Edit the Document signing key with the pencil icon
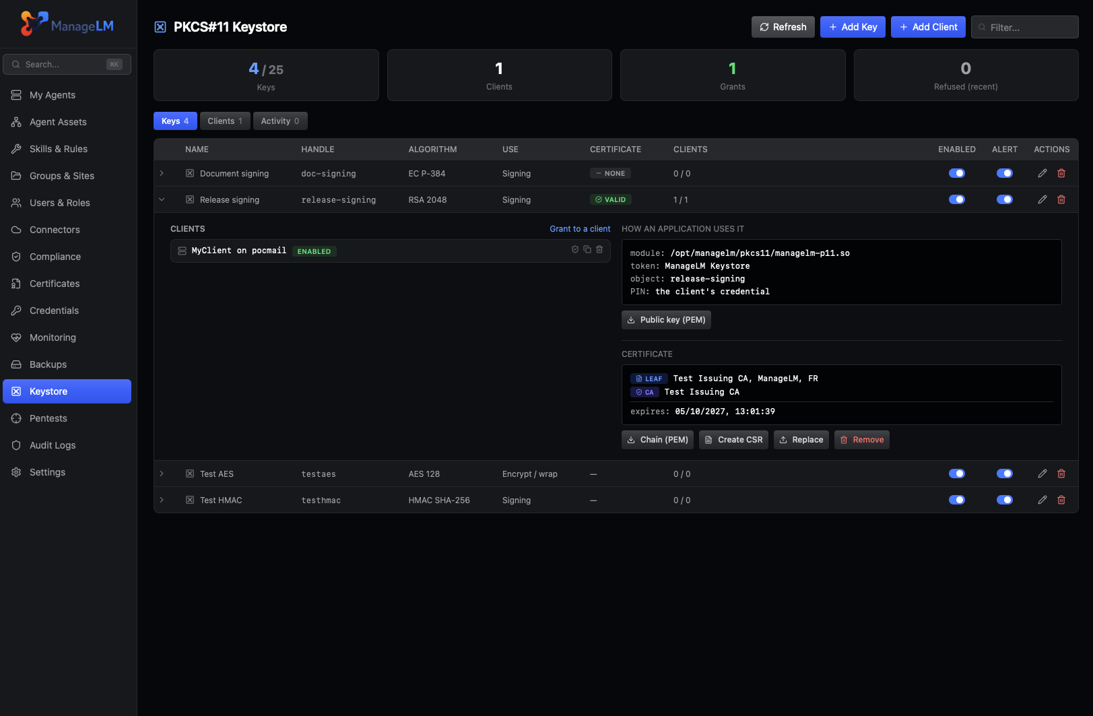The width and height of the screenshot is (1093, 716). (1042, 173)
